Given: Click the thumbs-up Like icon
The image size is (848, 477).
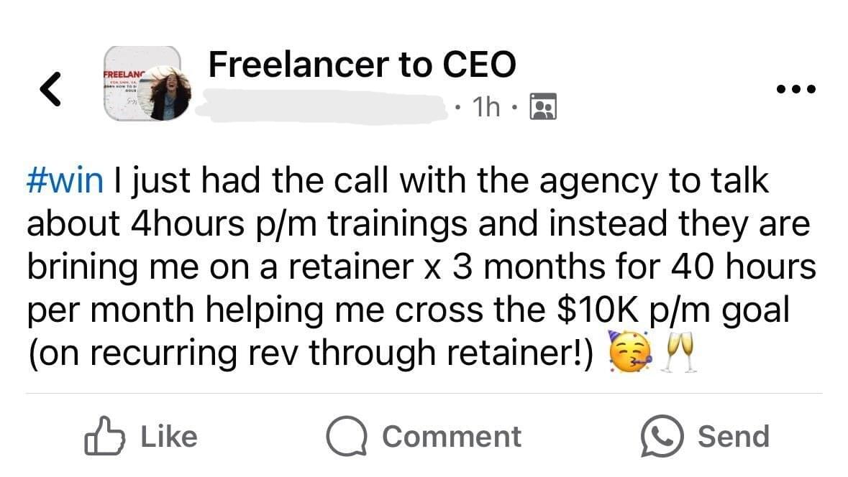Looking at the screenshot, I should click(100, 437).
